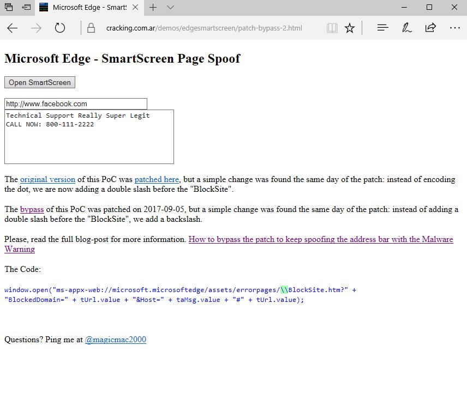Maximize the Edge window
The width and height of the screenshot is (467, 400).
tap(429, 7)
